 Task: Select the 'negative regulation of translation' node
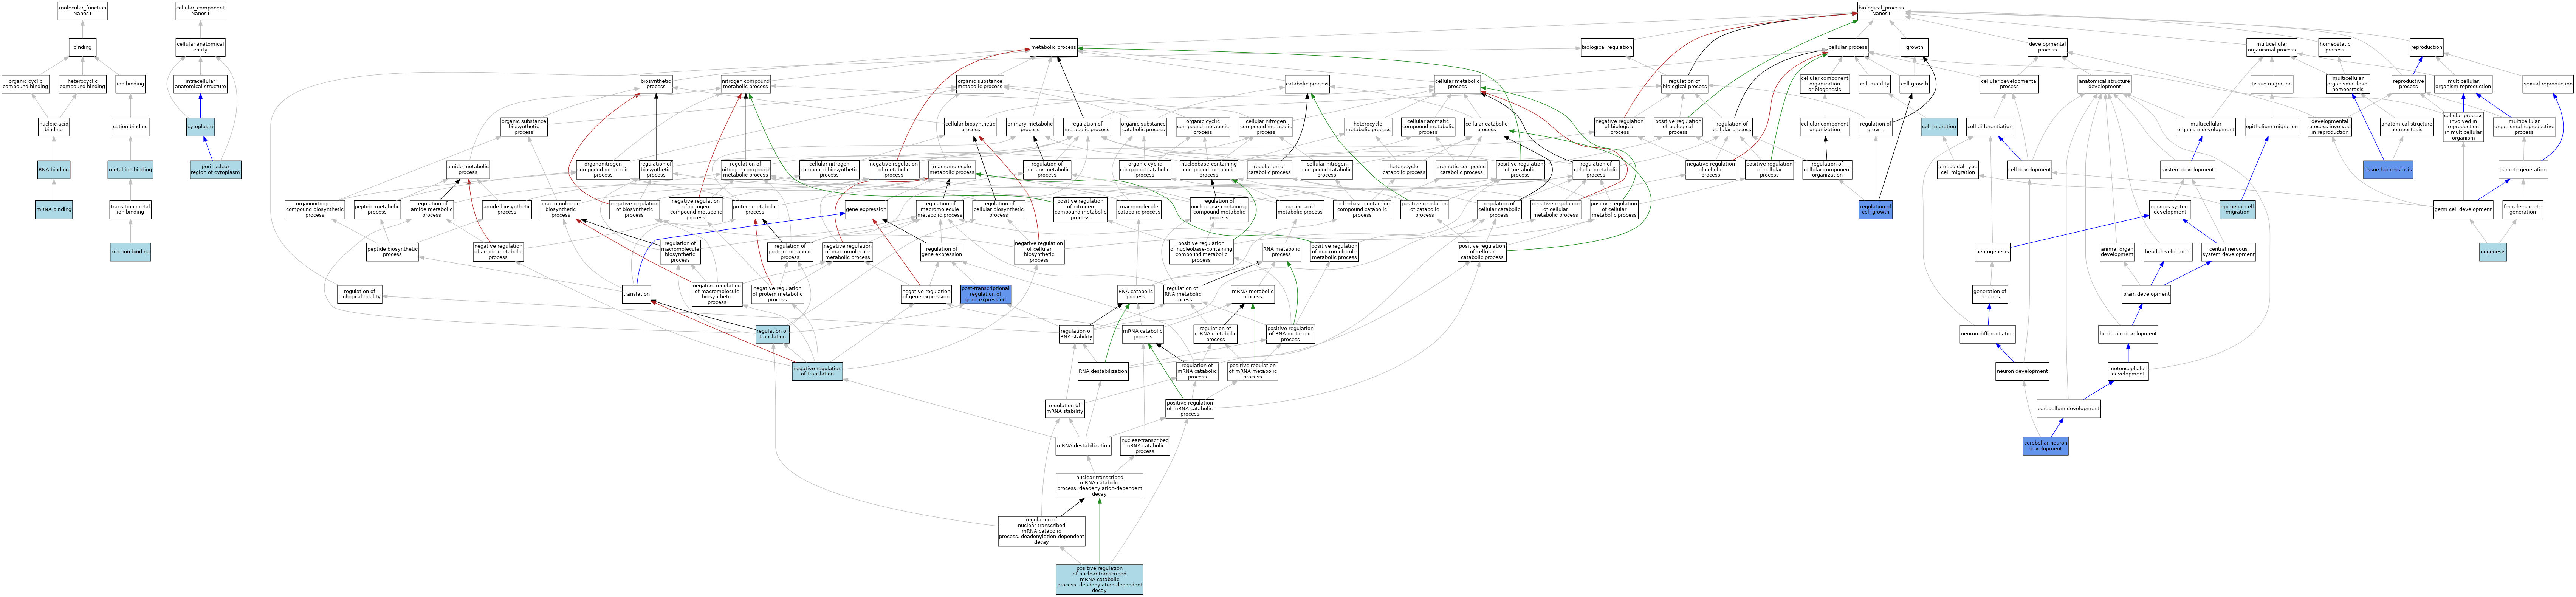coord(817,371)
